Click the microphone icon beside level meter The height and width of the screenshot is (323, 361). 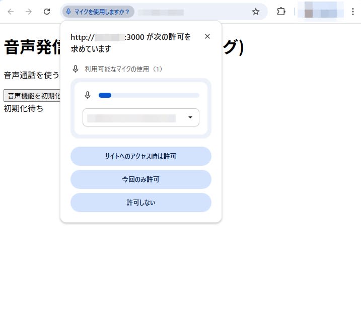click(88, 95)
